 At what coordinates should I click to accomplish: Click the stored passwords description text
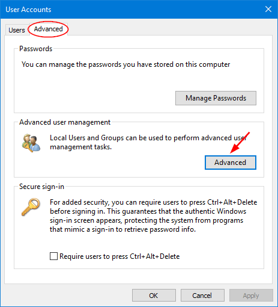pos(125,64)
